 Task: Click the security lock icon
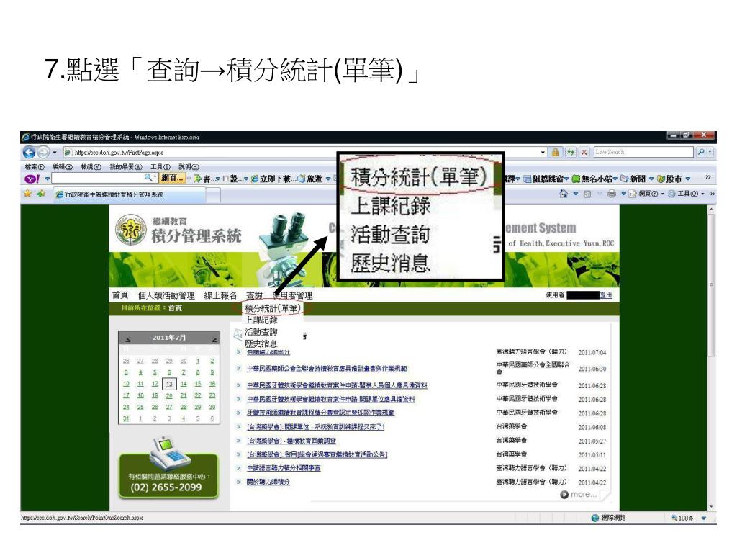(555, 152)
